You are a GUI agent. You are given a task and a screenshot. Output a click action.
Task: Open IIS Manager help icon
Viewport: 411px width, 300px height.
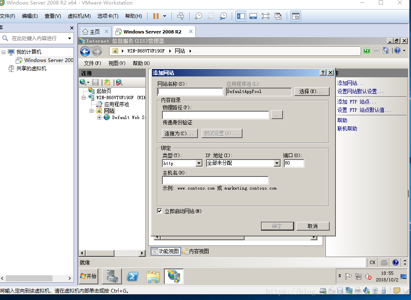tap(397, 50)
